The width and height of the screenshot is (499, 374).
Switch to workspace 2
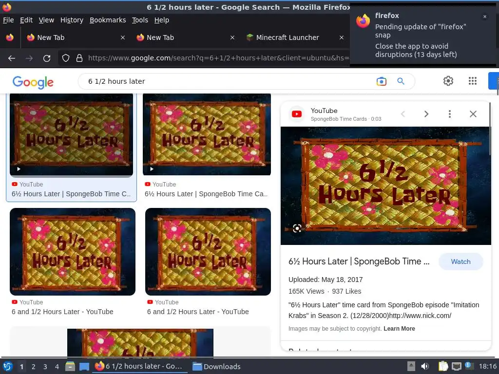point(34,367)
